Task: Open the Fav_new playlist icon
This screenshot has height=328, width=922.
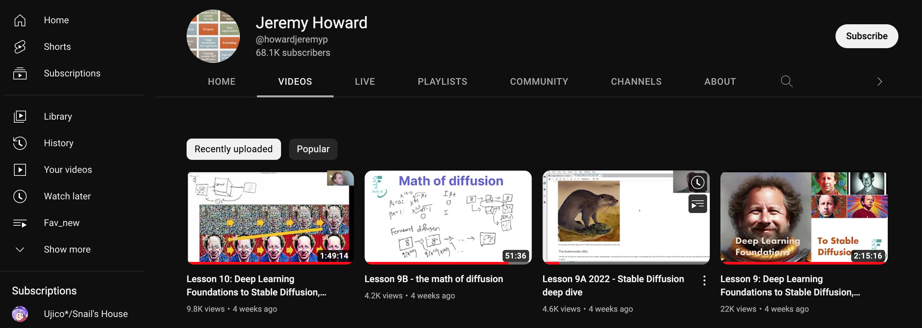Action: (20, 223)
